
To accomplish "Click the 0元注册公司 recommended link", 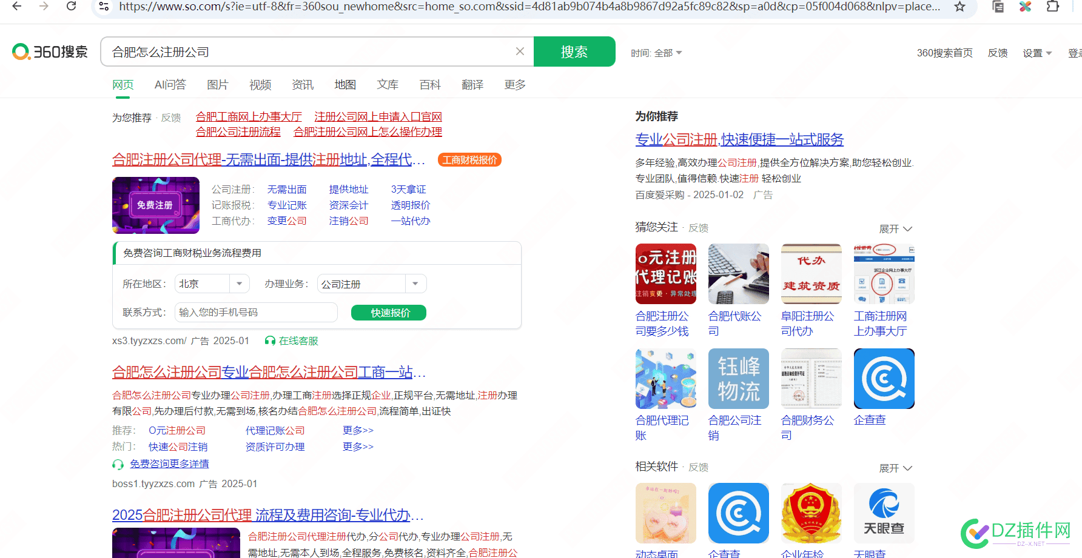I will pos(177,431).
